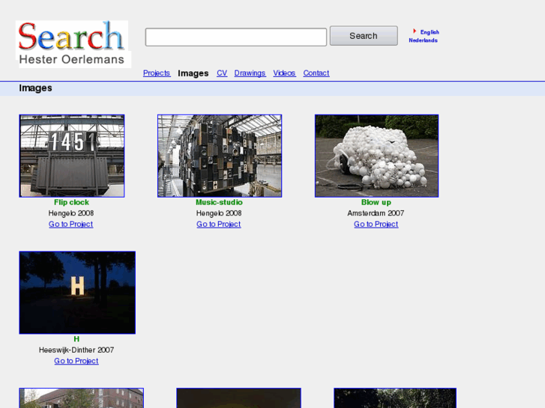Click Hengelo 2008 under Flip clock

click(71, 213)
